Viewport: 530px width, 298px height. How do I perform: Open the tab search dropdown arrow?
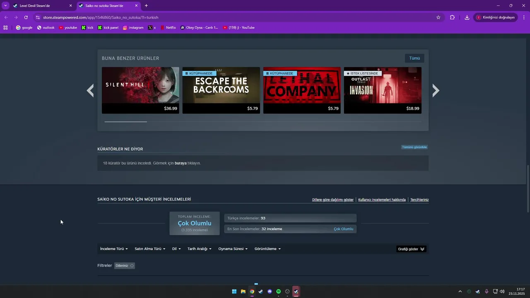[x=5, y=6]
